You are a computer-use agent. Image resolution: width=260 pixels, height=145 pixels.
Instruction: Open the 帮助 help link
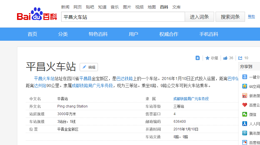(251, 17)
